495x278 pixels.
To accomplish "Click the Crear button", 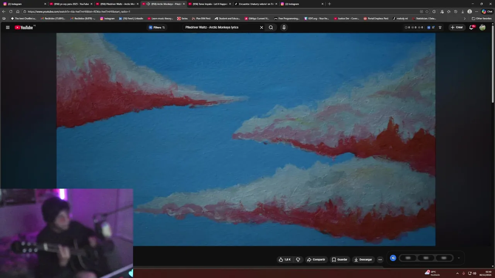I will tap(457, 27).
